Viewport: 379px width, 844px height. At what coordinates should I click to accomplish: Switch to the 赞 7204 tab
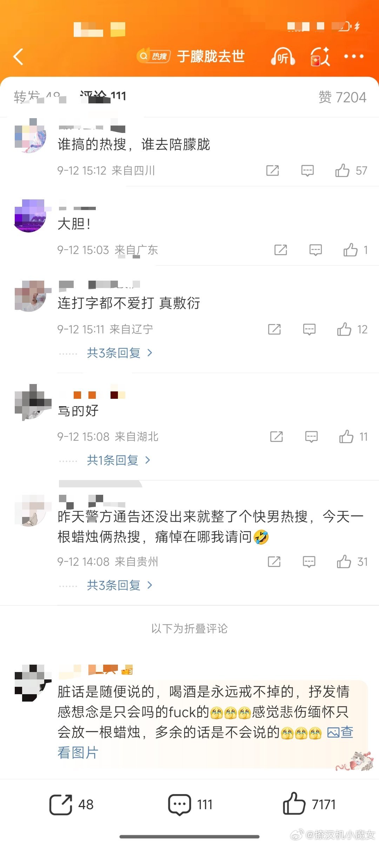pyautogui.click(x=342, y=97)
